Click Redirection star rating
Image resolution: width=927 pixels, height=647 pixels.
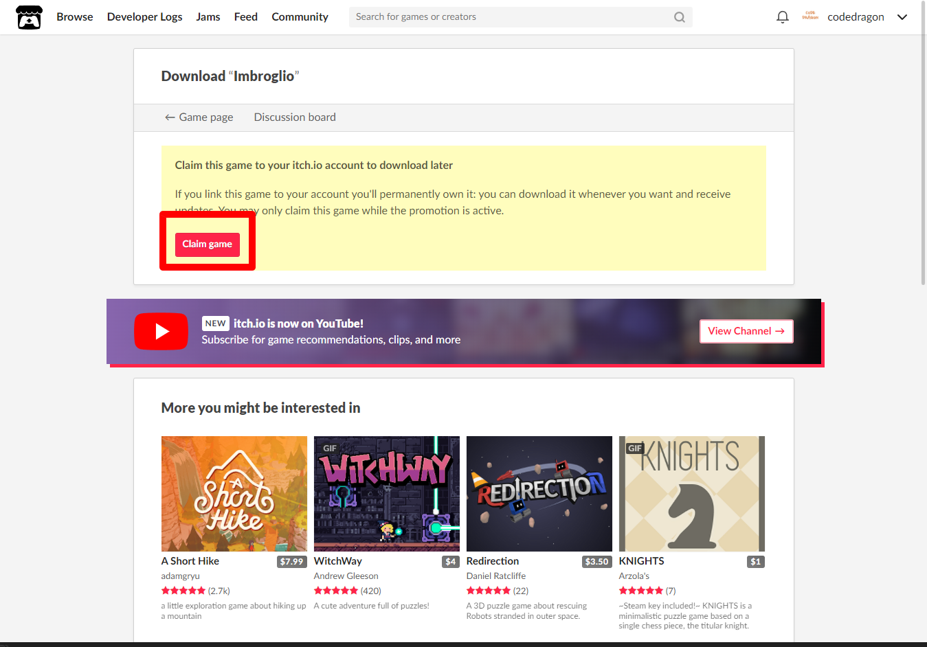coord(489,591)
